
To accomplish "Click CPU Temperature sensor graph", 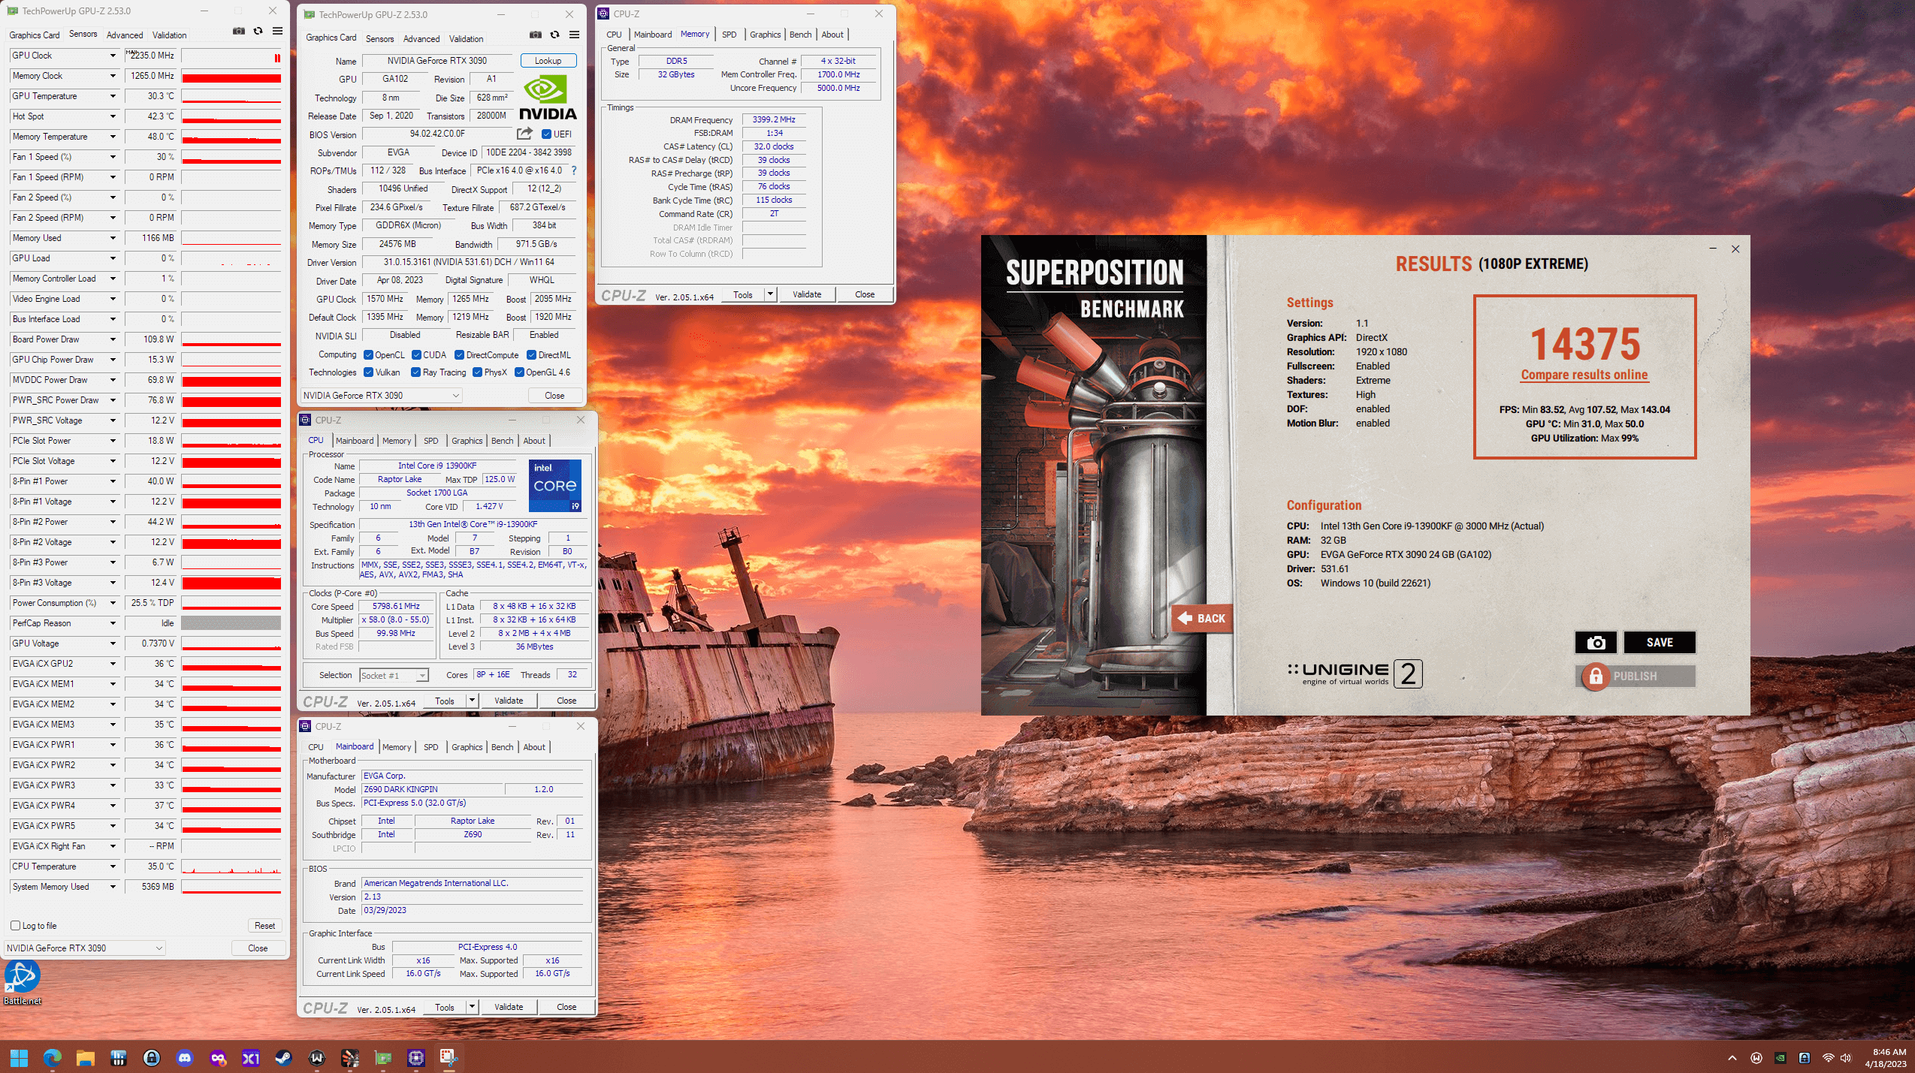I will (231, 867).
